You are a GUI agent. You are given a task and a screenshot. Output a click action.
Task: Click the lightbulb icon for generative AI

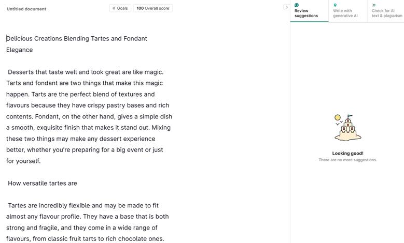[335, 5]
